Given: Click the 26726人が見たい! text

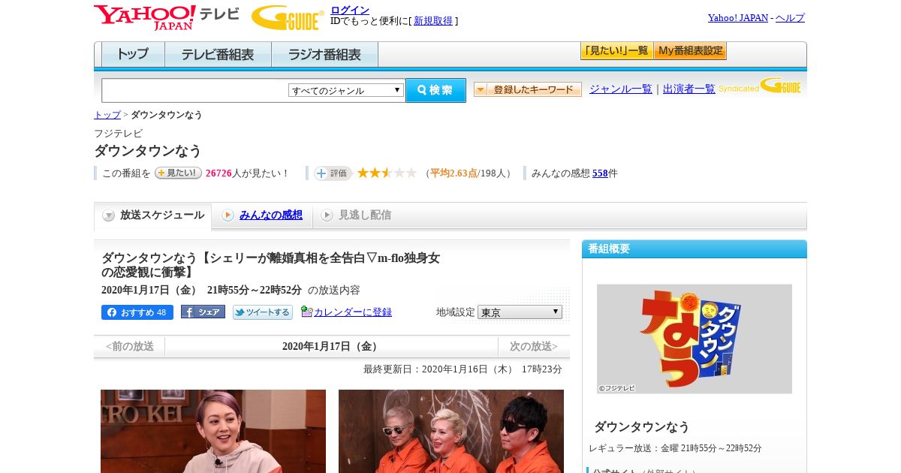Looking at the screenshot, I should 247,173.
